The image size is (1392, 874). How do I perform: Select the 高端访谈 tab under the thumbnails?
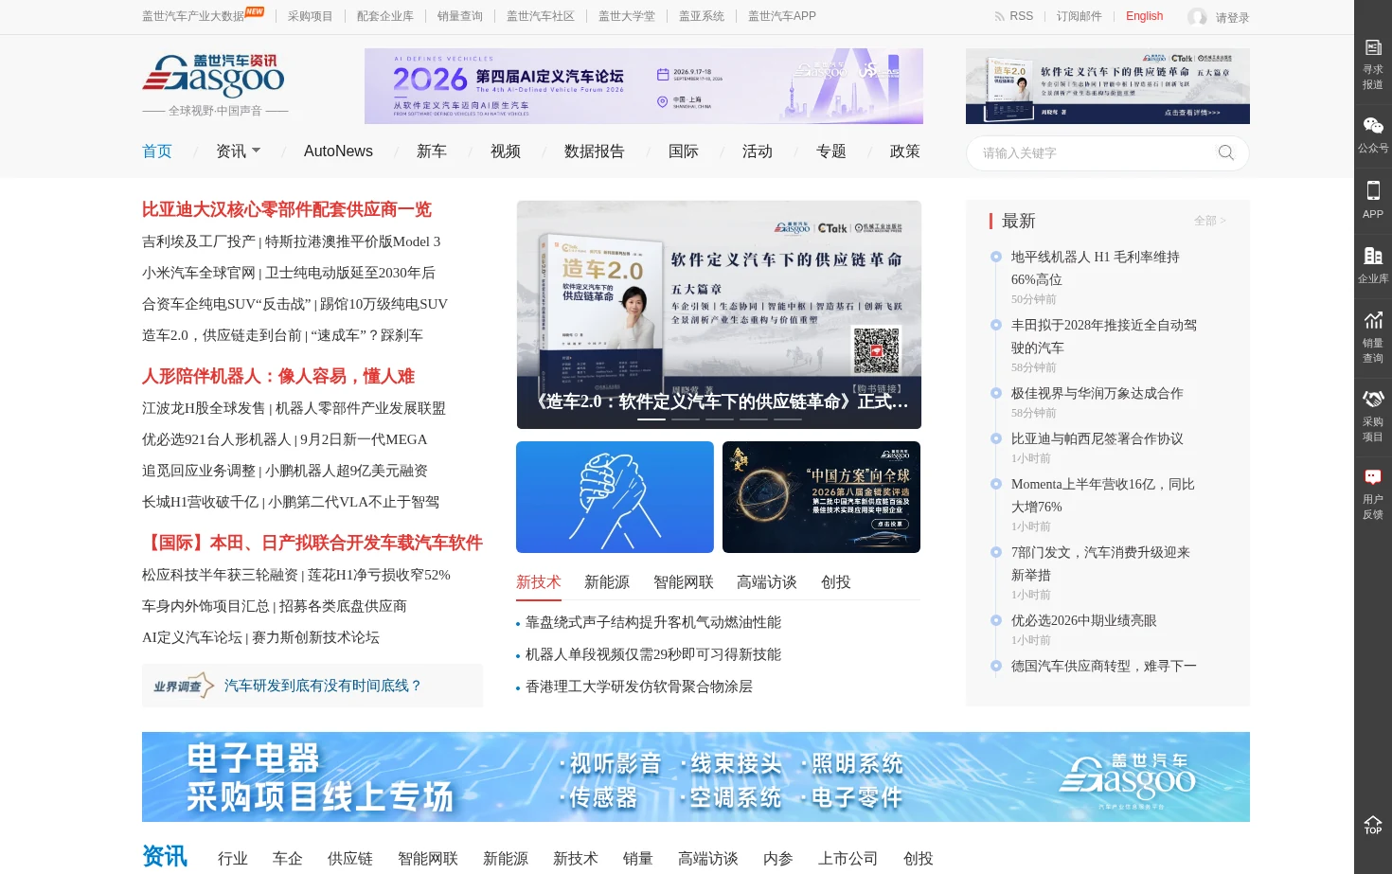coord(767,582)
